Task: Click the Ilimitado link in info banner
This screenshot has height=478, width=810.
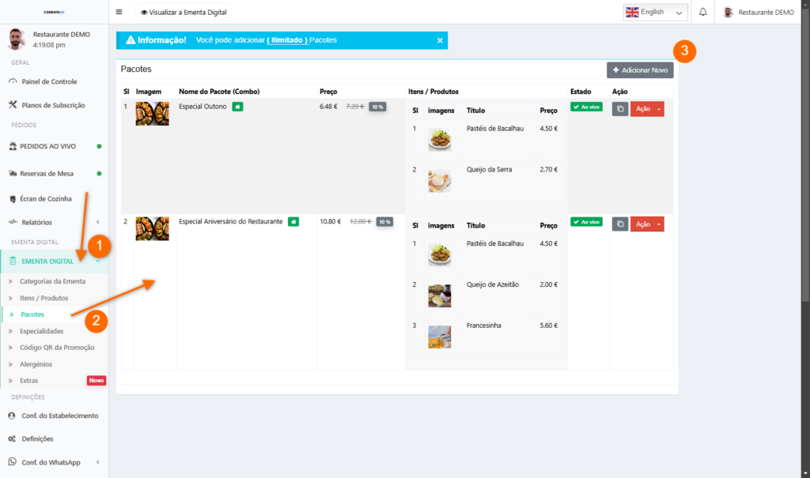Action: pos(287,40)
